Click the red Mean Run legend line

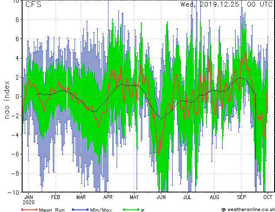(29, 209)
